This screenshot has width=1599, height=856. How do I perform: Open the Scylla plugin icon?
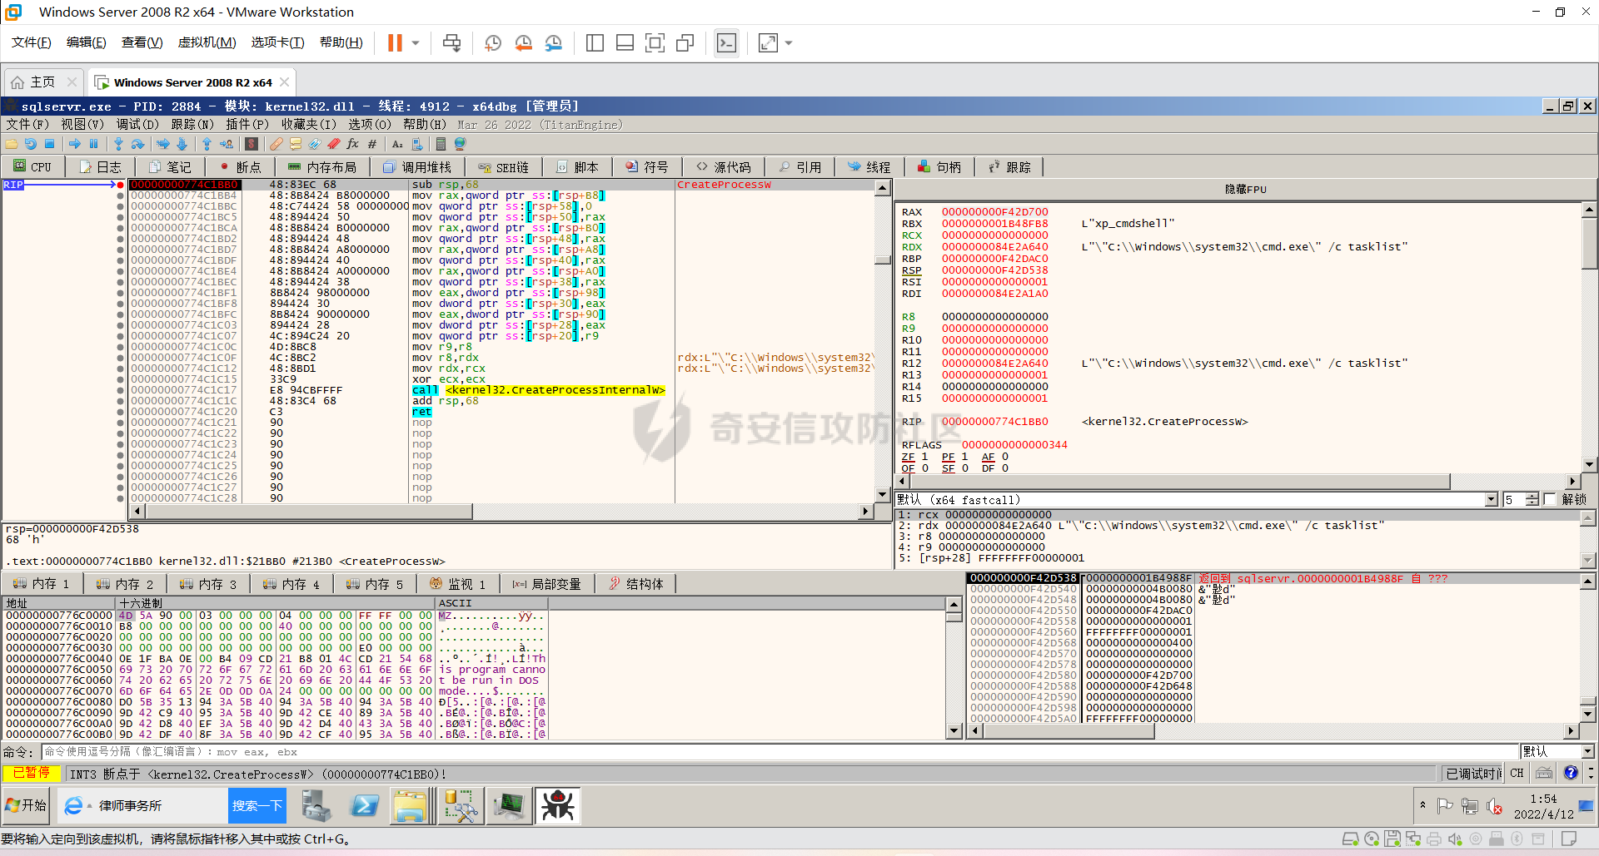252,144
